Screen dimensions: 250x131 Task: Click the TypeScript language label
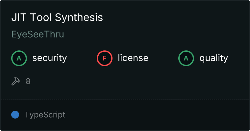tap(45, 115)
